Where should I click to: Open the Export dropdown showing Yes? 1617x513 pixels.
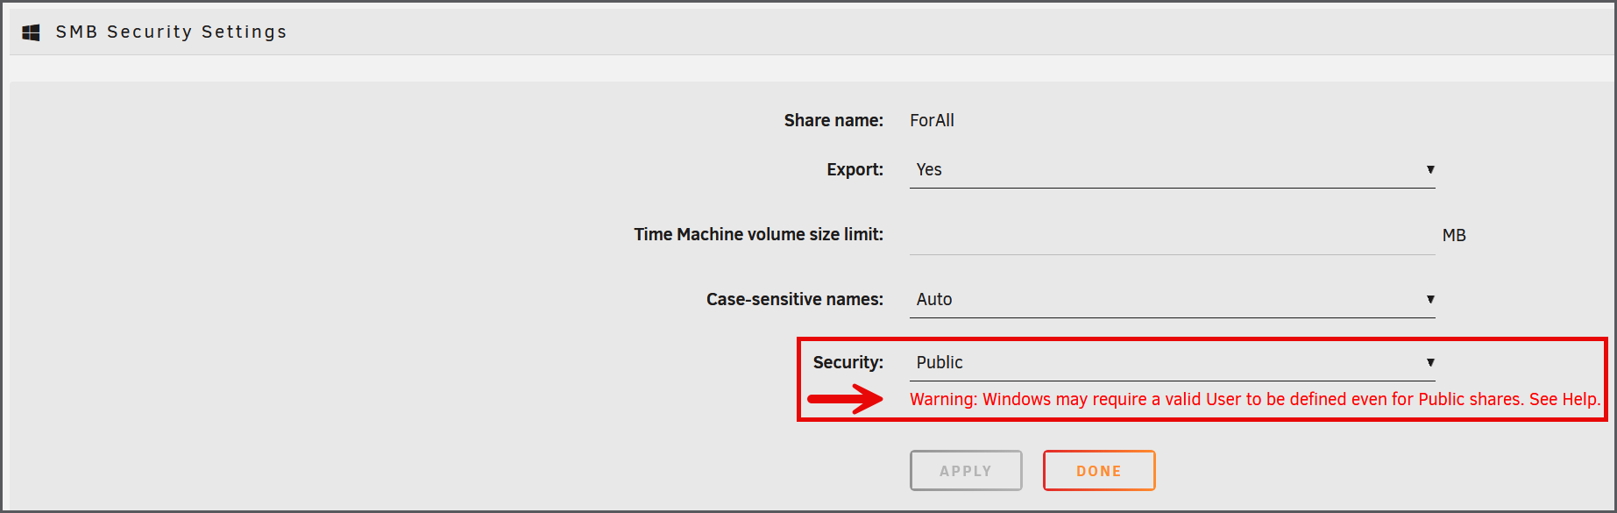1171,170
